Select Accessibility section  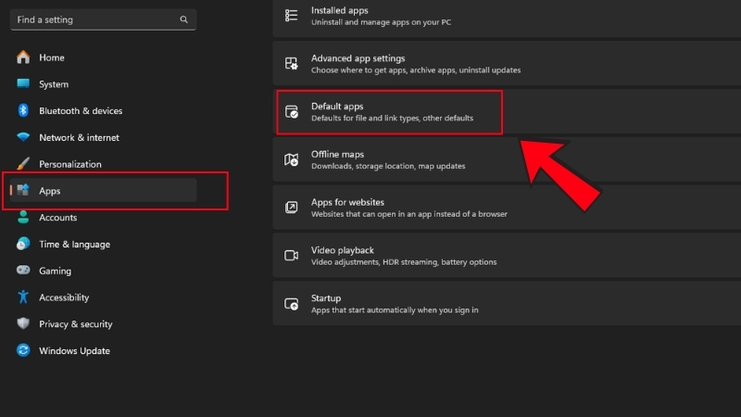[x=103, y=297]
